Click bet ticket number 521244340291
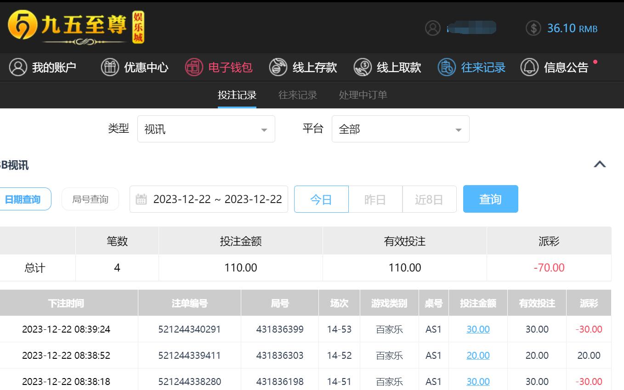Image resolution: width=624 pixels, height=390 pixels. [189, 329]
